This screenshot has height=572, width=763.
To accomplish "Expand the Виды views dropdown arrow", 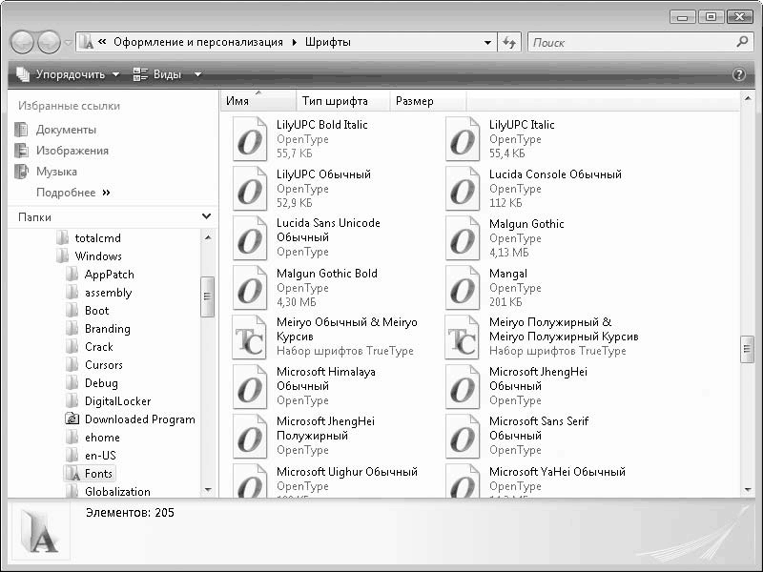I will [197, 74].
